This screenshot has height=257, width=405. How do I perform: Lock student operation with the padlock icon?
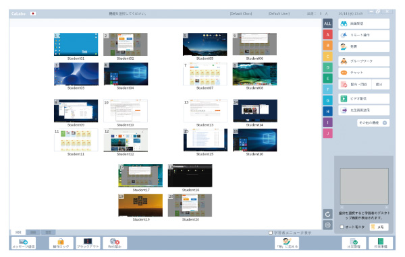tap(61, 243)
